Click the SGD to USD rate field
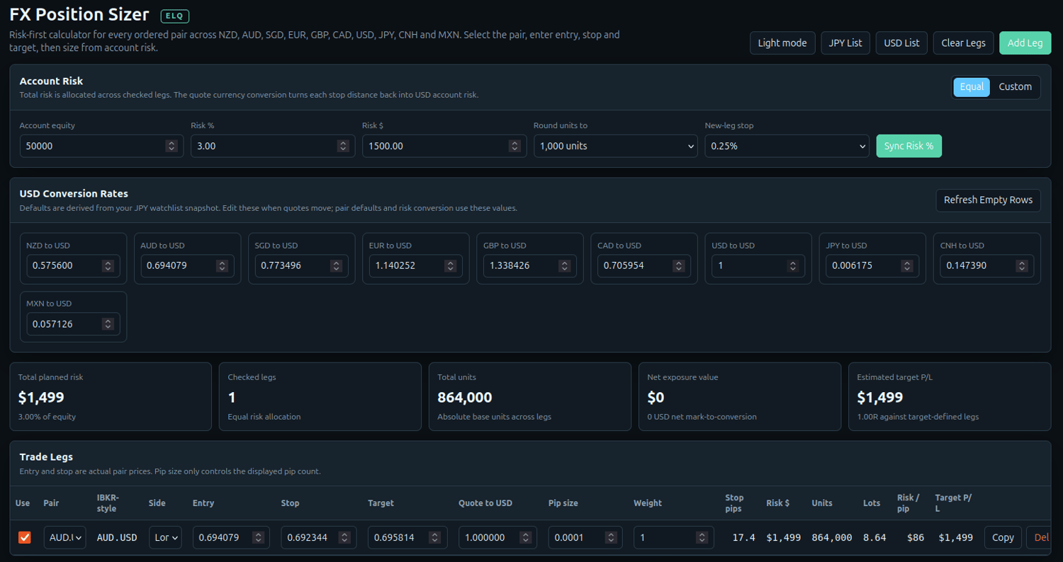Screen dimensions: 1063x562 coord(302,266)
